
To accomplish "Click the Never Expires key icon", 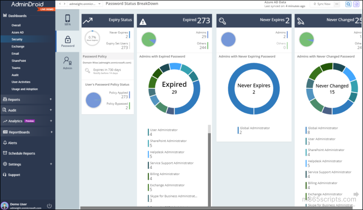I will coord(222,21).
